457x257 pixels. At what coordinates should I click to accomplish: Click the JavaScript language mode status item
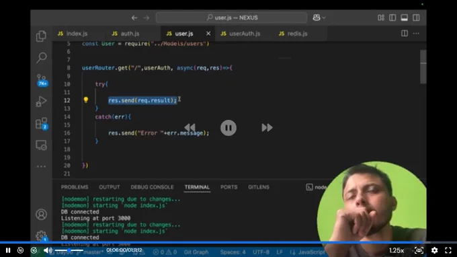[308, 252]
